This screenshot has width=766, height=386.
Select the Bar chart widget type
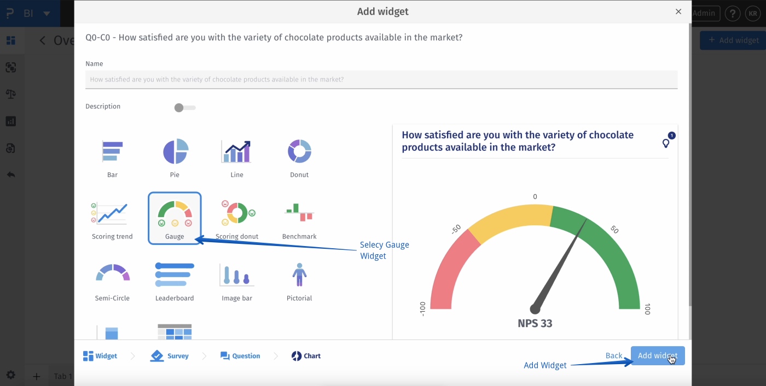[112, 157]
